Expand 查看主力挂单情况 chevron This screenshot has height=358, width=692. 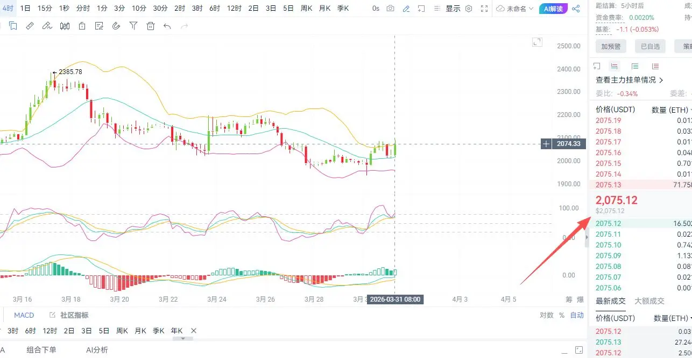pyautogui.click(x=661, y=80)
